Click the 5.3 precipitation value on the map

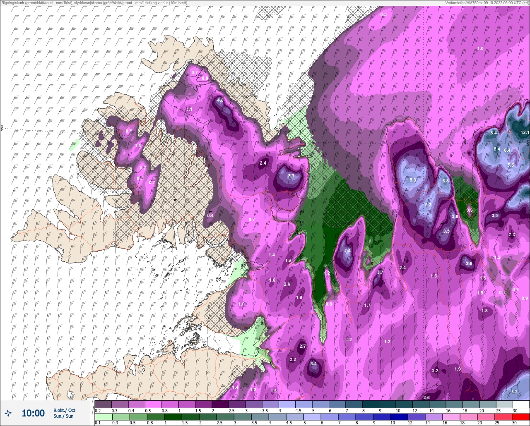tap(413, 180)
